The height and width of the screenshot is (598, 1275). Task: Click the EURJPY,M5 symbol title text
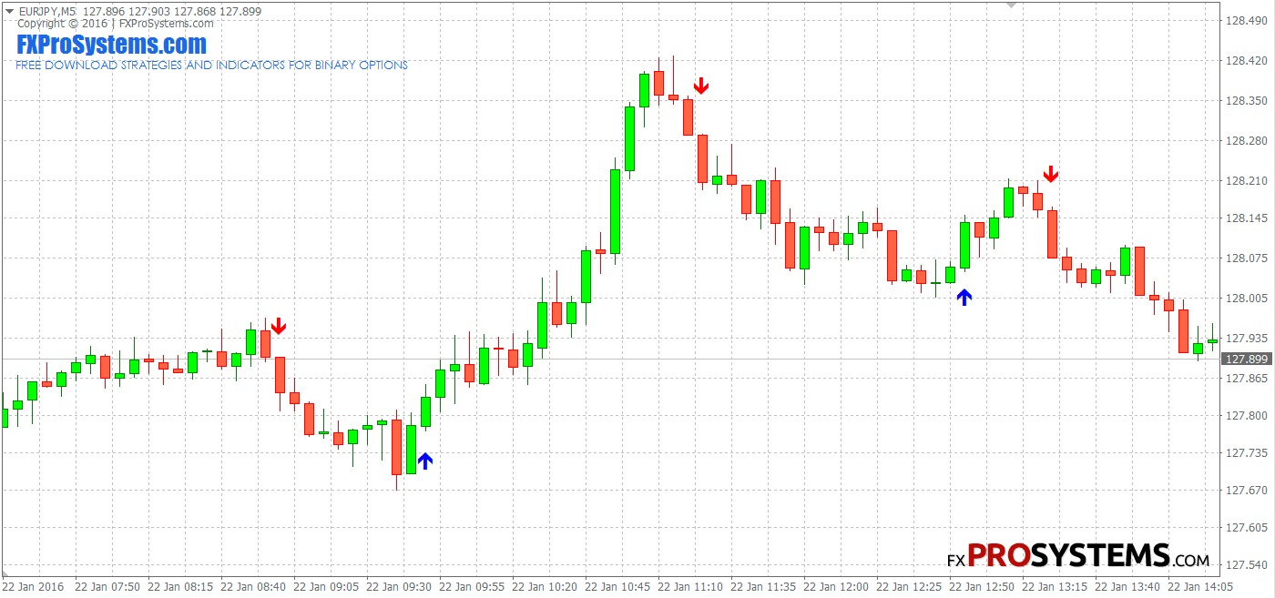46,11
